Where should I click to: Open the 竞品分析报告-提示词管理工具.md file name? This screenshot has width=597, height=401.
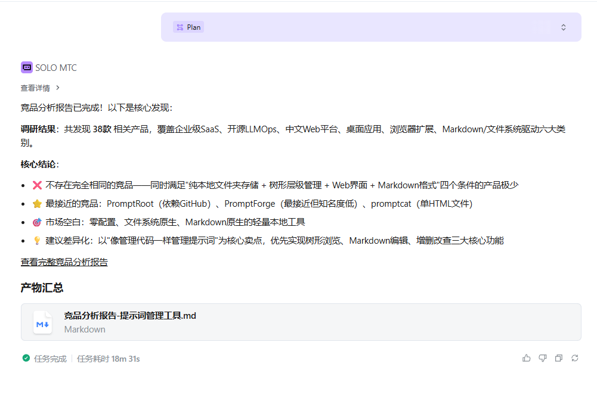(x=130, y=316)
